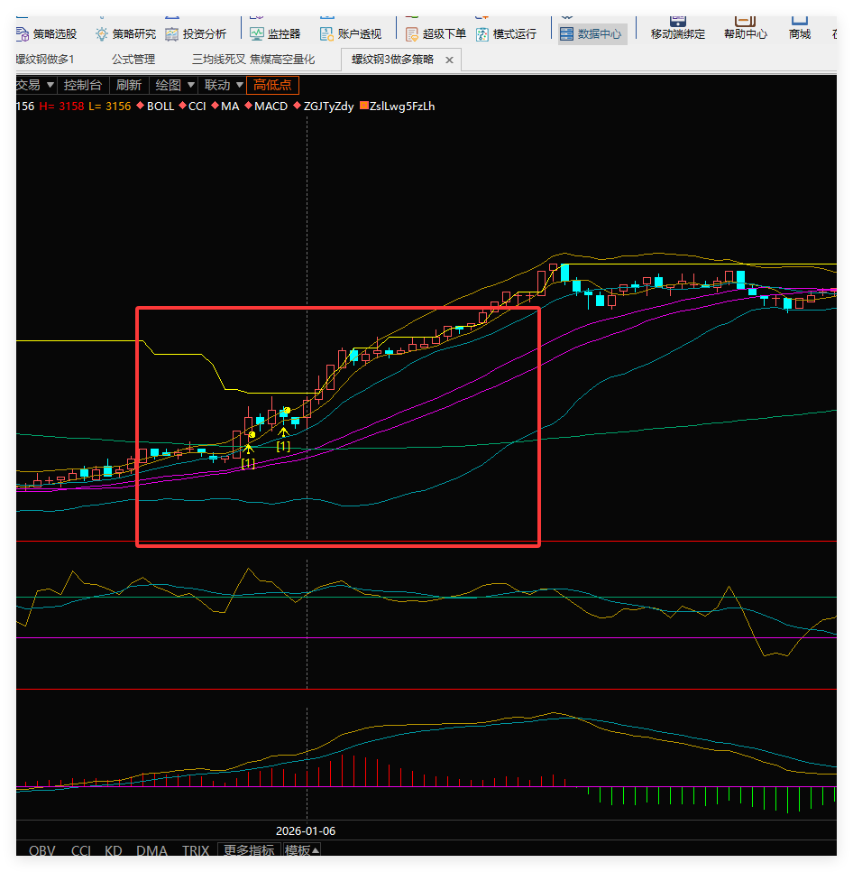Close the 螺纹钢3做多策略 tab

click(x=449, y=60)
